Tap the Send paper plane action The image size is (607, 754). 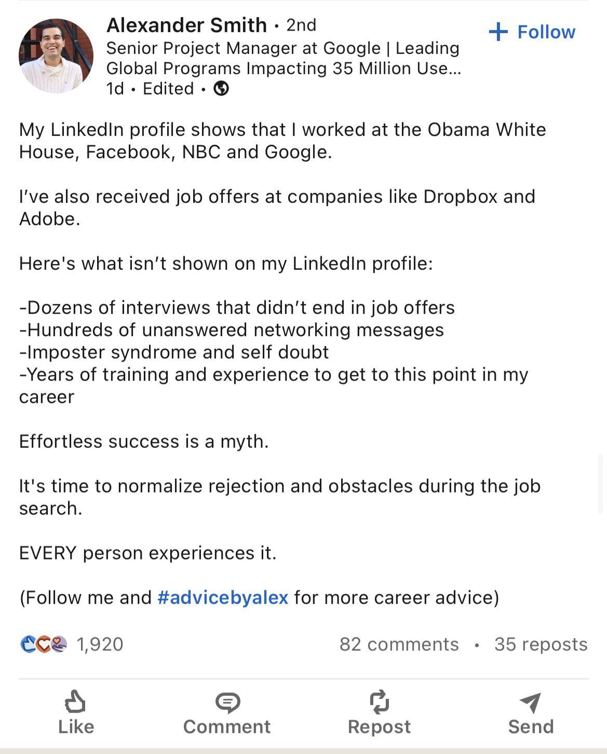point(531,712)
